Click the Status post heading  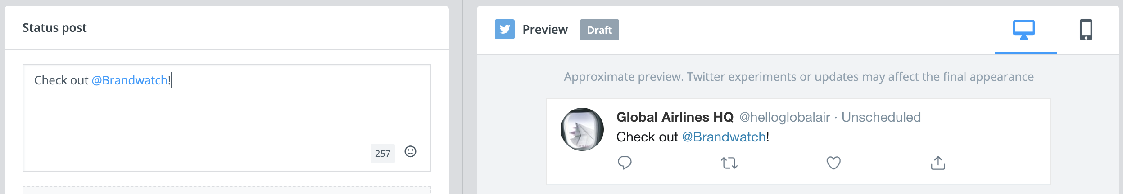(x=54, y=28)
